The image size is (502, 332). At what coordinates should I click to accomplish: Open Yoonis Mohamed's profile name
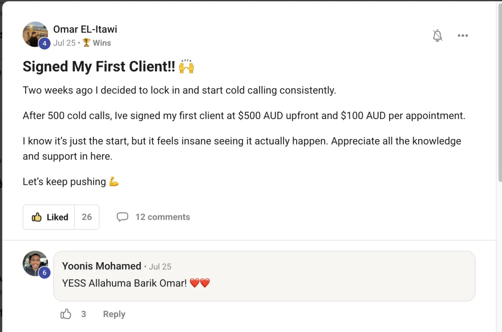[102, 266]
